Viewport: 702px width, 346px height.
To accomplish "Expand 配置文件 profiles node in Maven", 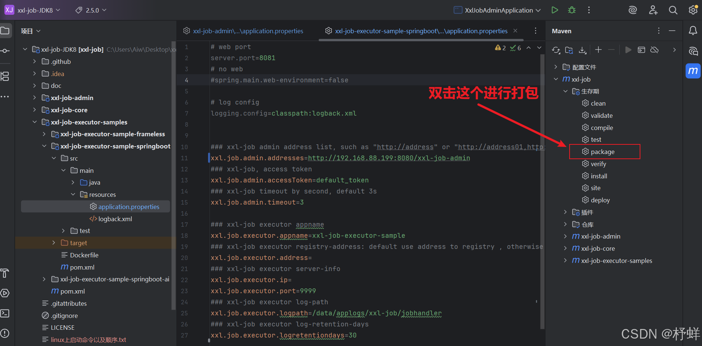I will click(556, 67).
